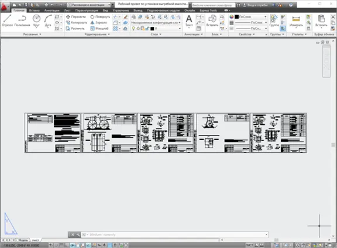Toggle the layer freeze sun icon

138,29
